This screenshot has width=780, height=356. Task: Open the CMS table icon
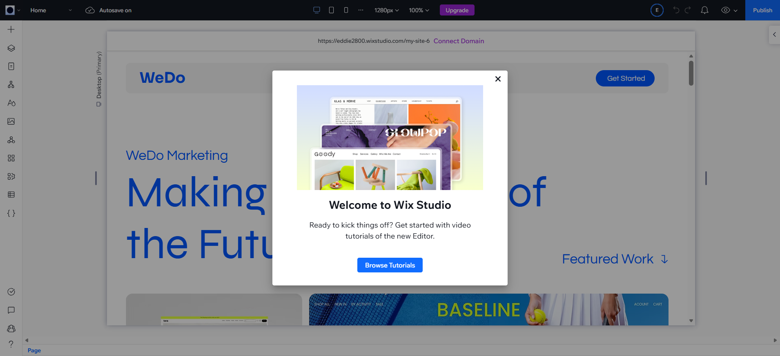[x=11, y=195]
